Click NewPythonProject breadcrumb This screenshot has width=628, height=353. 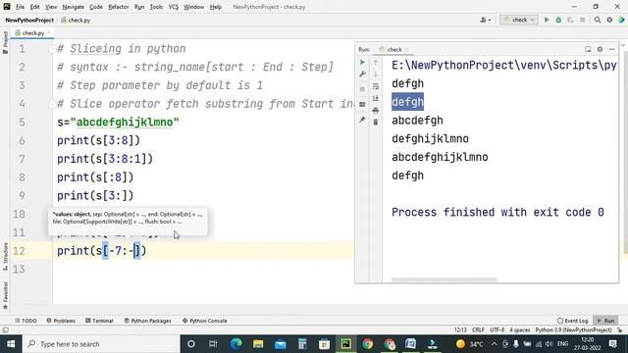pyautogui.click(x=29, y=20)
